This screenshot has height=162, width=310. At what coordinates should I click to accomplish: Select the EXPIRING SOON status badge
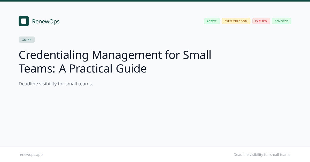236,21
